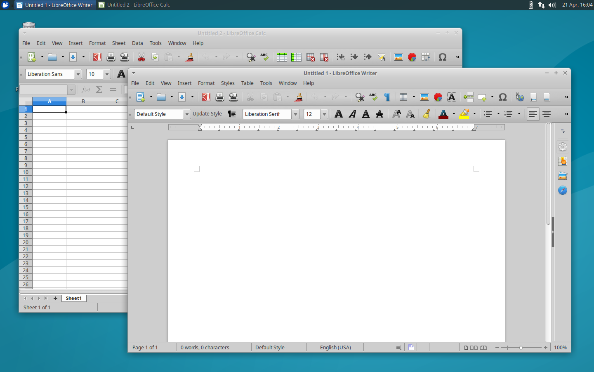The height and width of the screenshot is (372, 594).
Task: Toggle underline formatting in Writer
Action: [366, 114]
